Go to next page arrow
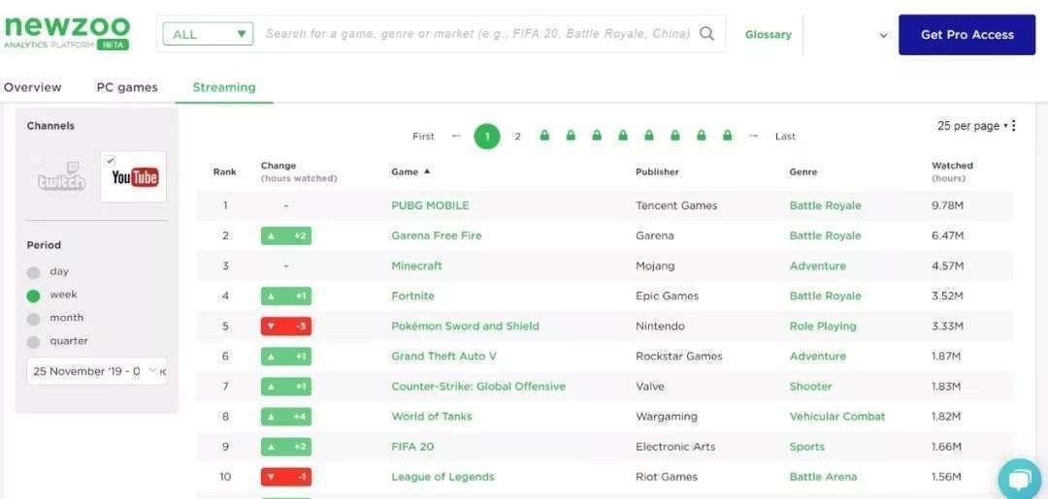Image resolution: width=1048 pixels, height=499 pixels. point(753,136)
